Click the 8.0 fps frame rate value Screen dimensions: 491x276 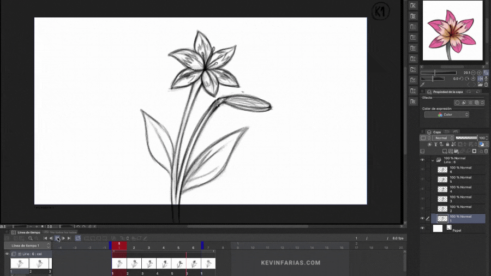pos(398,238)
